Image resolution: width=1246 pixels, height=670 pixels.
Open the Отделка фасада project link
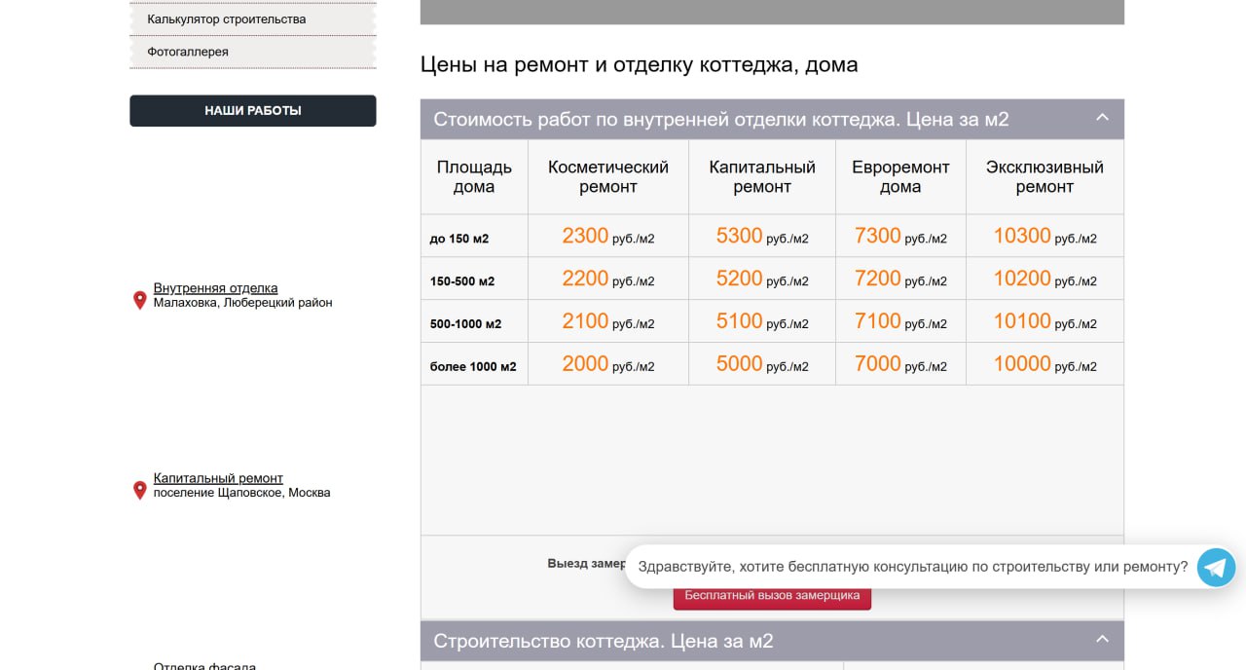coord(204,666)
